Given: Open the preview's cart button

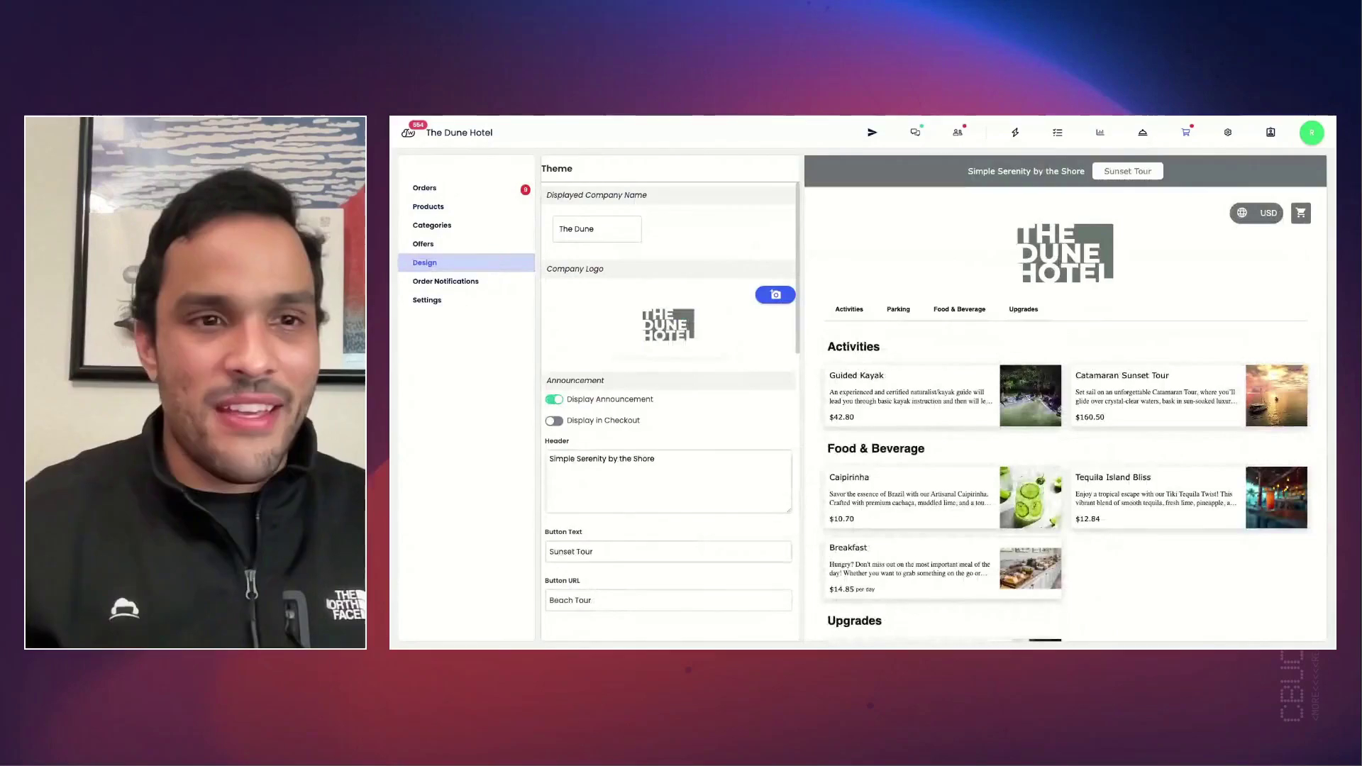Looking at the screenshot, I should click(1301, 213).
